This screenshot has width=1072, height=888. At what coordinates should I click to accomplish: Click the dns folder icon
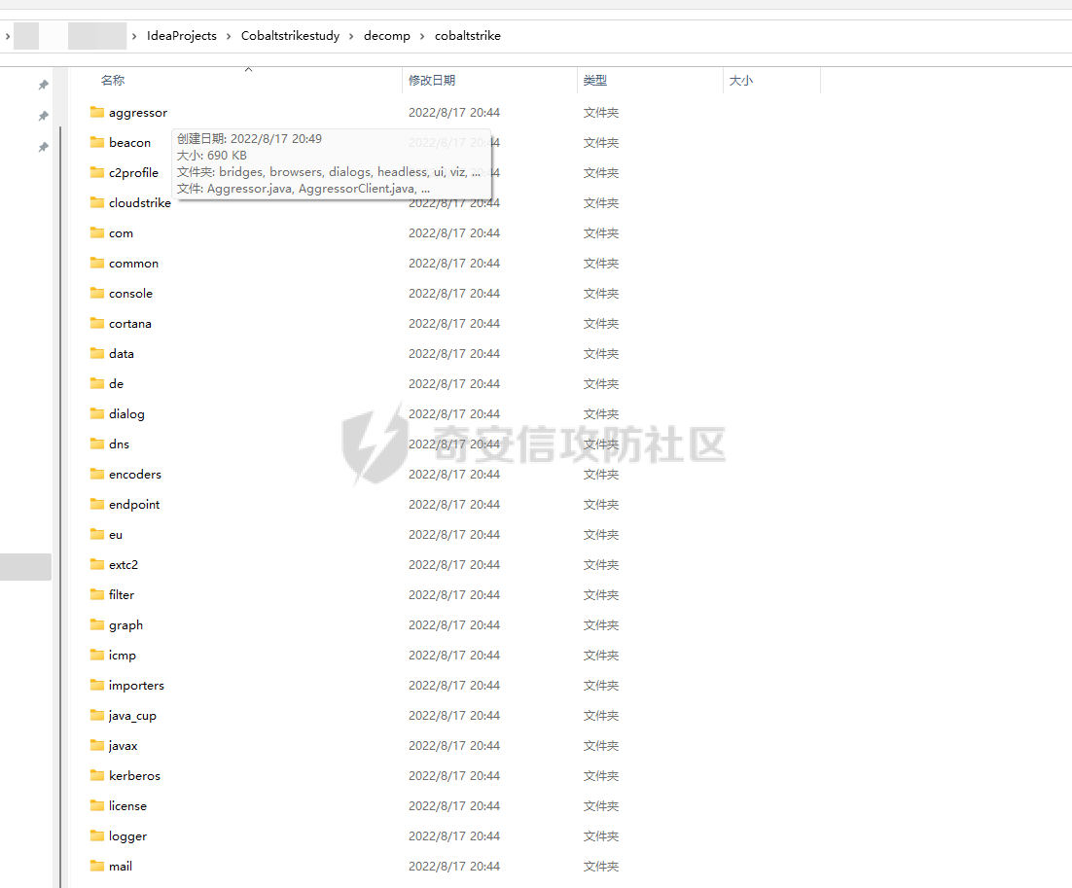coord(97,443)
